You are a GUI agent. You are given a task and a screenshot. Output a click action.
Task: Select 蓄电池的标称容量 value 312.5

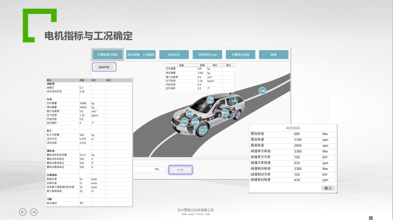pyautogui.click(x=85, y=155)
